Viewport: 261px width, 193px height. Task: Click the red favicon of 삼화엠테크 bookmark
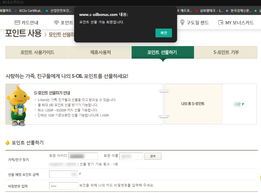coord(196,11)
